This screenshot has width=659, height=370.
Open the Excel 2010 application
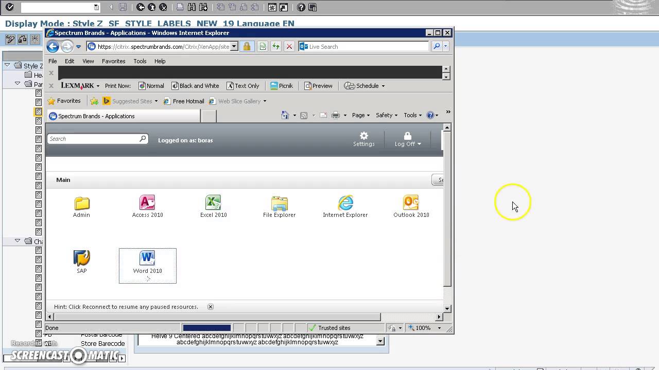[x=213, y=207]
